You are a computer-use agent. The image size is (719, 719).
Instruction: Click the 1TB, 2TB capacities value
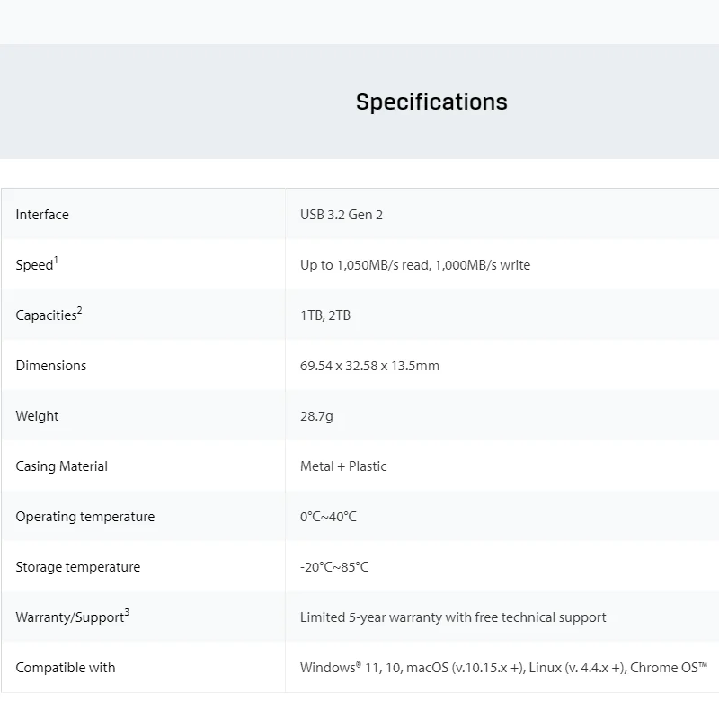[x=325, y=315]
